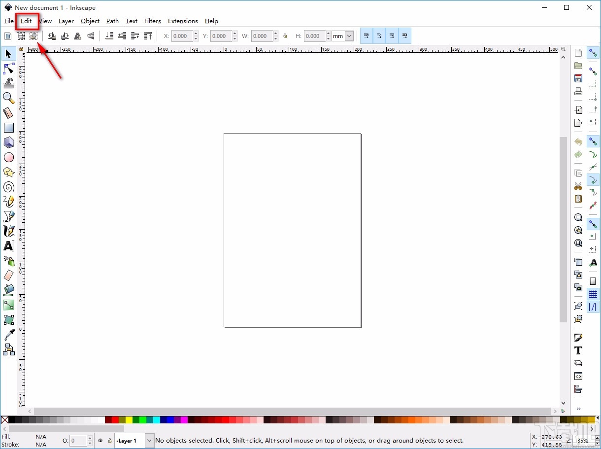Viewport: 601px width, 449px height.
Task: Select the Rectangle drawing tool
Action: [x=8, y=128]
